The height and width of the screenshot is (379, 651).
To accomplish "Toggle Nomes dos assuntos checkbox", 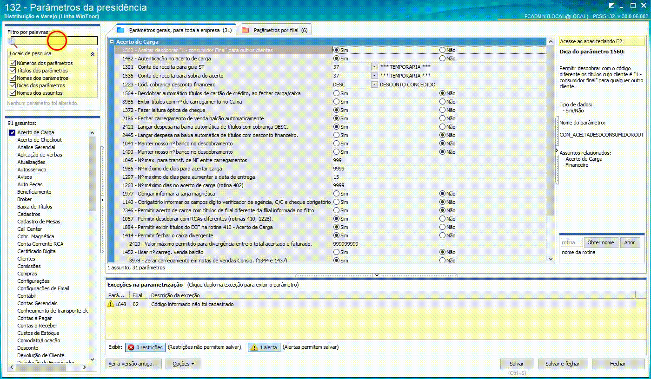I will (13, 93).
